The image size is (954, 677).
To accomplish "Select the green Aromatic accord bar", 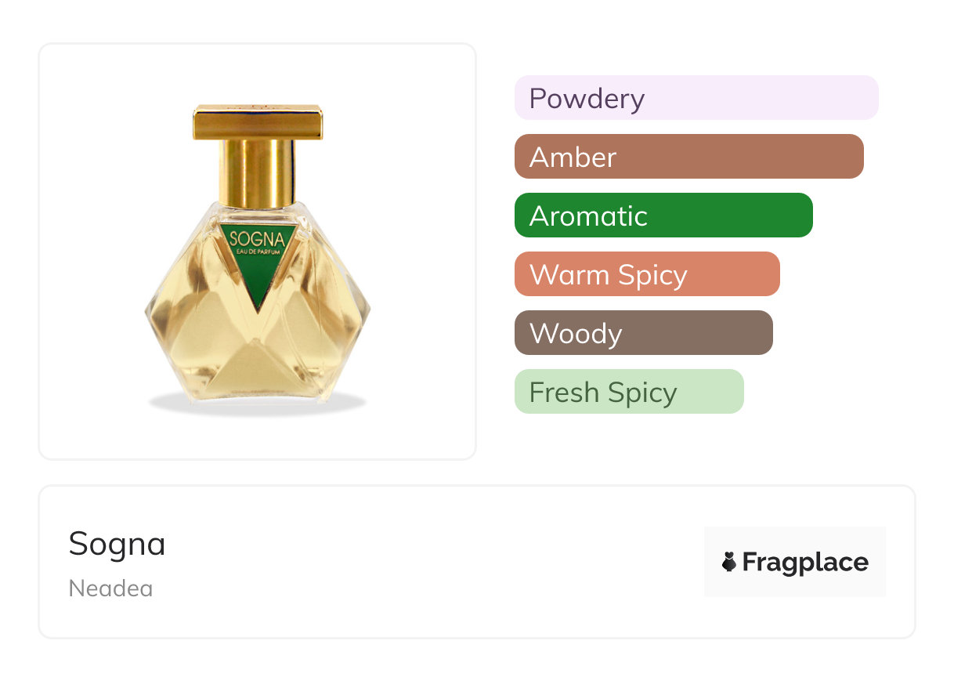I will click(x=663, y=215).
